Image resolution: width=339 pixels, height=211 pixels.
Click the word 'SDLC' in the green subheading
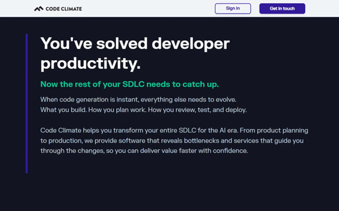[x=133, y=84]
